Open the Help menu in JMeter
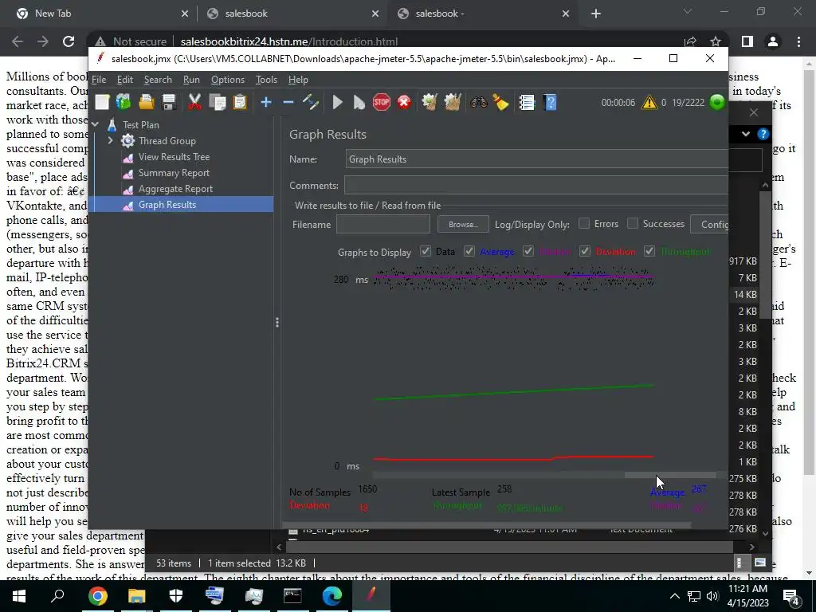 [298, 80]
